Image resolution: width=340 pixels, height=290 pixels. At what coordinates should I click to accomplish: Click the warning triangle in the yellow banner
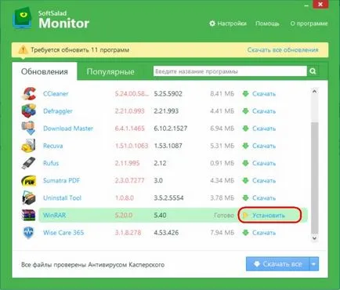click(x=23, y=49)
